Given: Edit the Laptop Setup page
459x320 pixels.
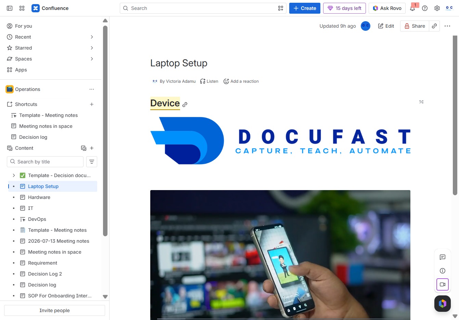Looking at the screenshot, I should (386, 26).
